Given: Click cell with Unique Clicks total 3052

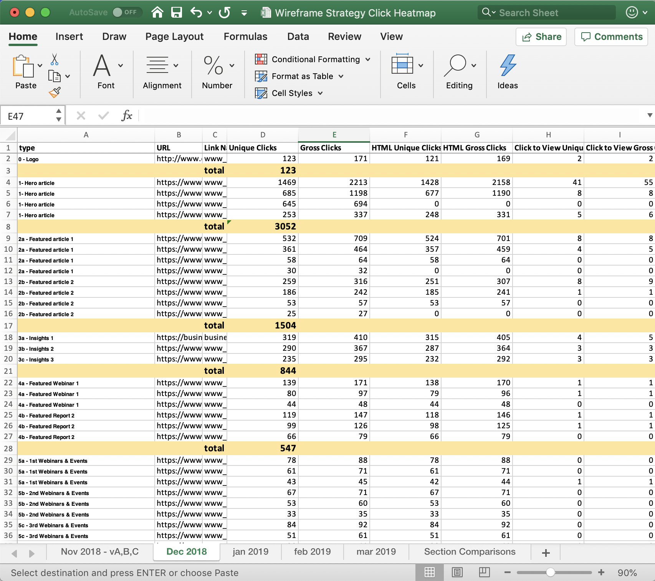Looking at the screenshot, I should pos(263,226).
